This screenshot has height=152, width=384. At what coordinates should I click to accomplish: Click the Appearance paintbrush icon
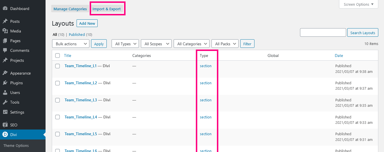[5, 73]
